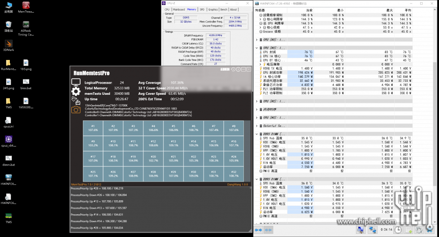Image resolution: width=439 pixels, height=237 pixels.
Task: Open the About tab in CPU-Z
Action: tap(234, 9)
